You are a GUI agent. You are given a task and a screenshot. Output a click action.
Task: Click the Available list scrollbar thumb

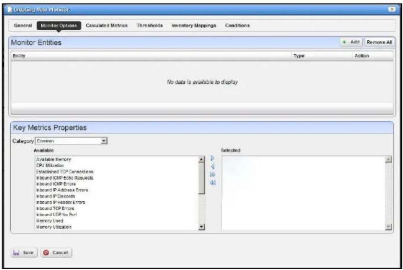tap(202, 178)
